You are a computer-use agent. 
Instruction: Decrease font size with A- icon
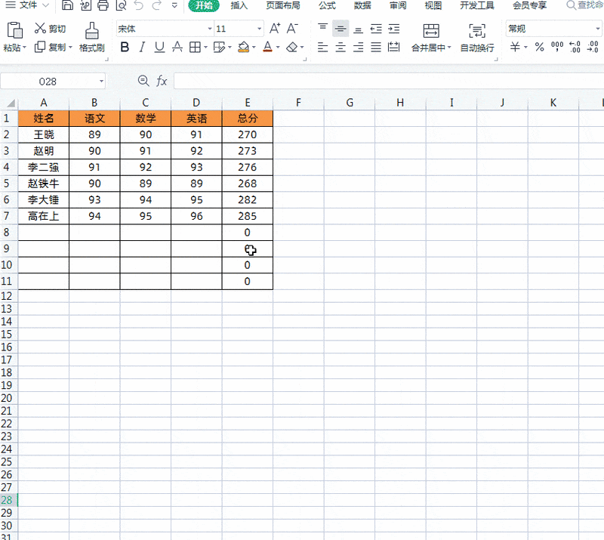tap(292, 29)
